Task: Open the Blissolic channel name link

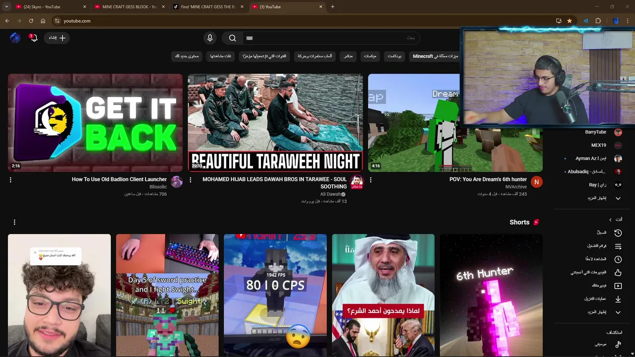Action: tap(158, 187)
